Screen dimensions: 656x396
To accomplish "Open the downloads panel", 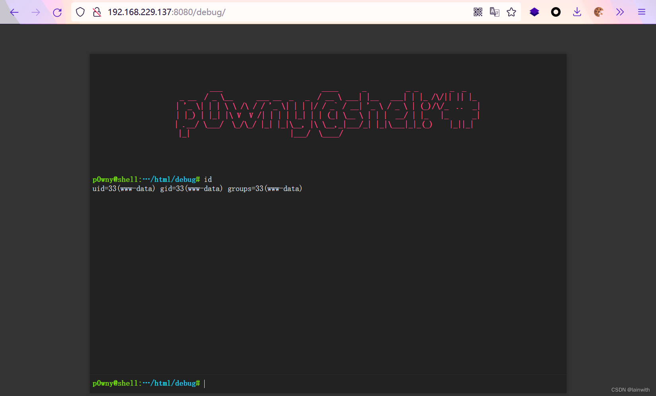I will (x=577, y=12).
